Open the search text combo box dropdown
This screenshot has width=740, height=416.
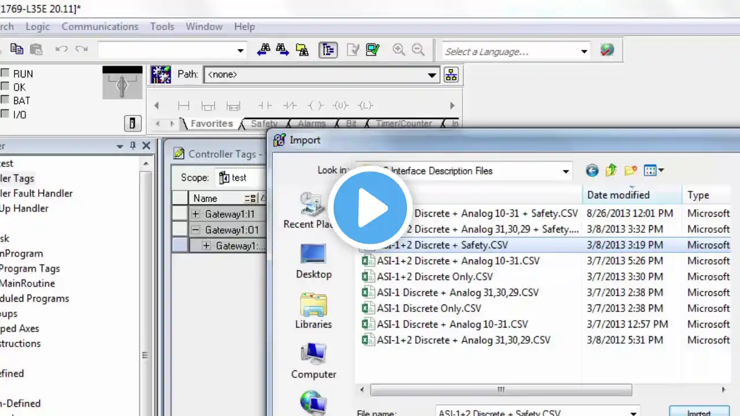pos(240,50)
